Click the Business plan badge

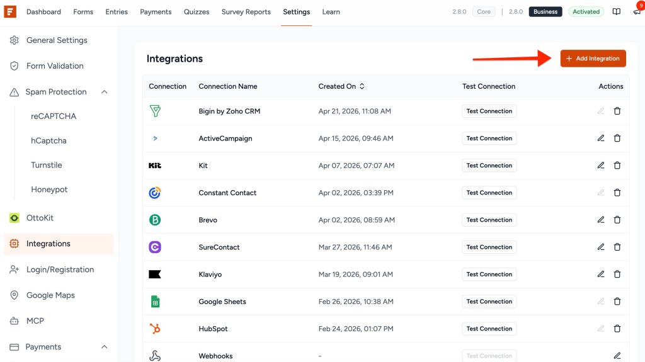click(545, 11)
